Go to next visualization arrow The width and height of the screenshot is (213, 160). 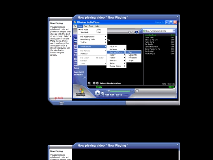[x=97, y=83]
